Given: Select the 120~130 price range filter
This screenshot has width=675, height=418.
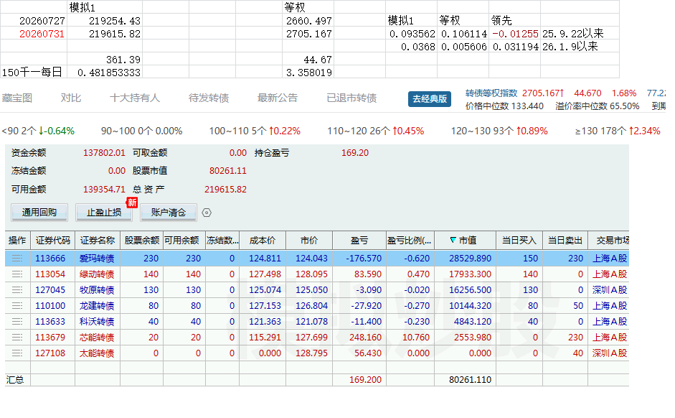Looking at the screenshot, I should coord(499,131).
